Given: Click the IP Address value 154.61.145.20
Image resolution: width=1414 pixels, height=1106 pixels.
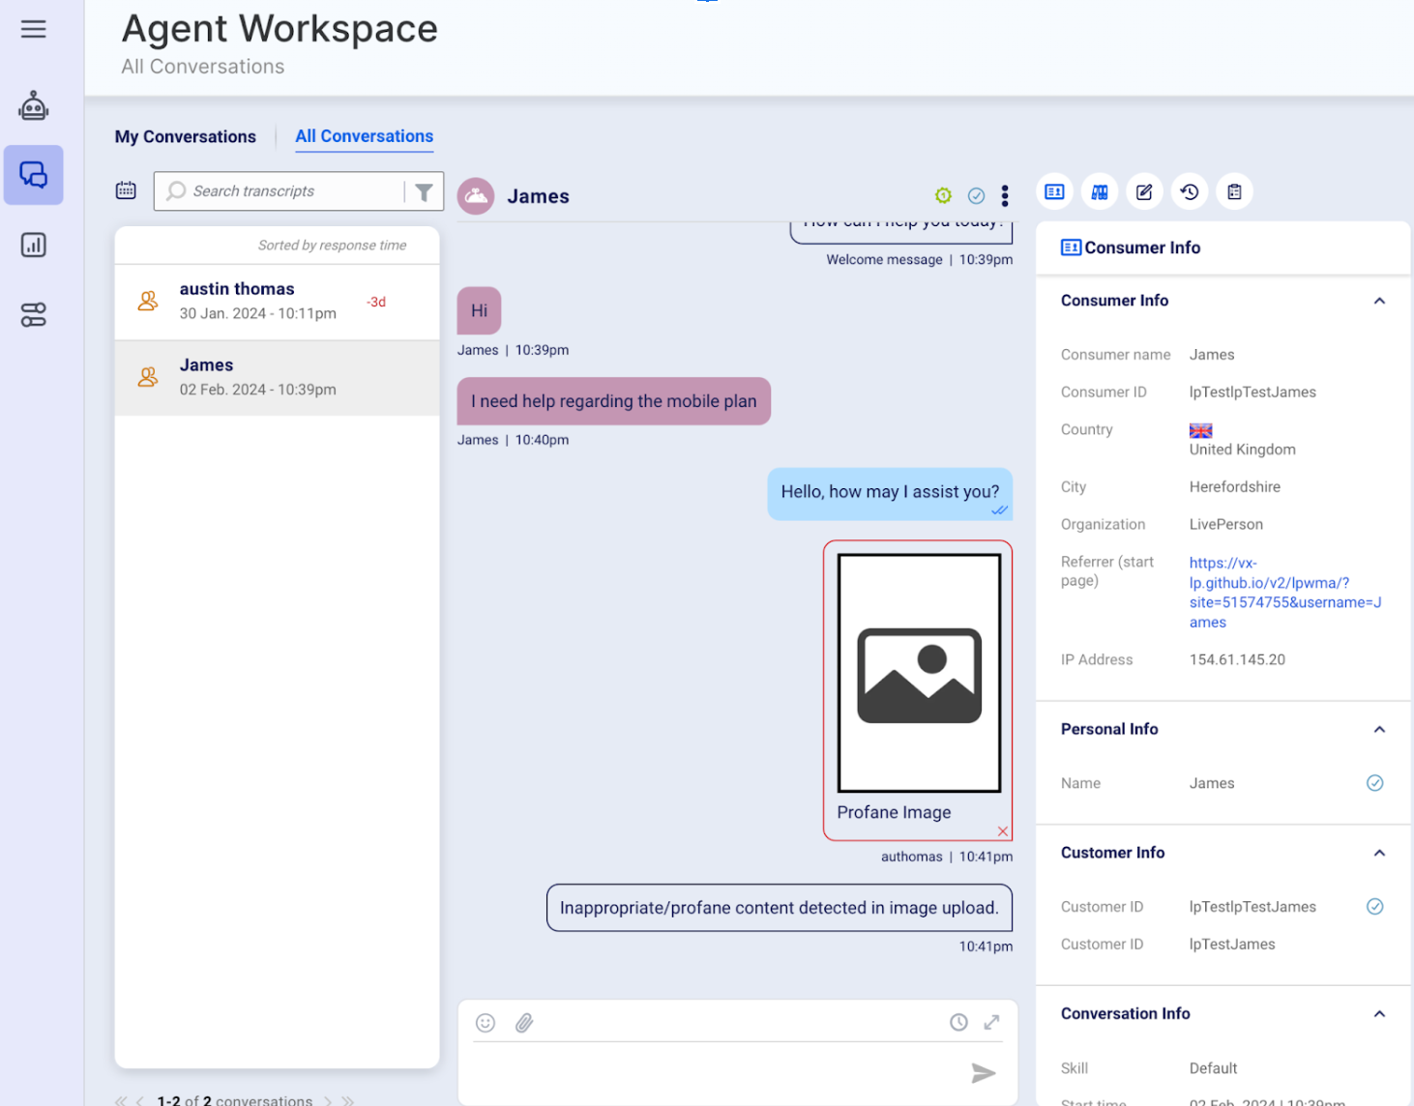Looking at the screenshot, I should [x=1237, y=659].
